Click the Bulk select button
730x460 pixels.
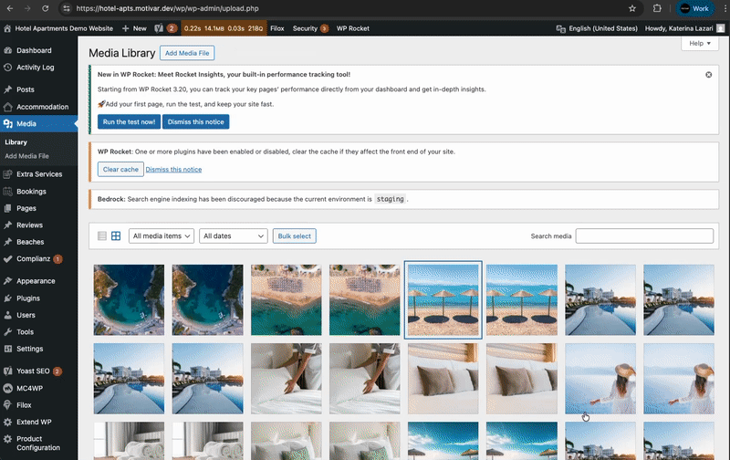point(295,236)
